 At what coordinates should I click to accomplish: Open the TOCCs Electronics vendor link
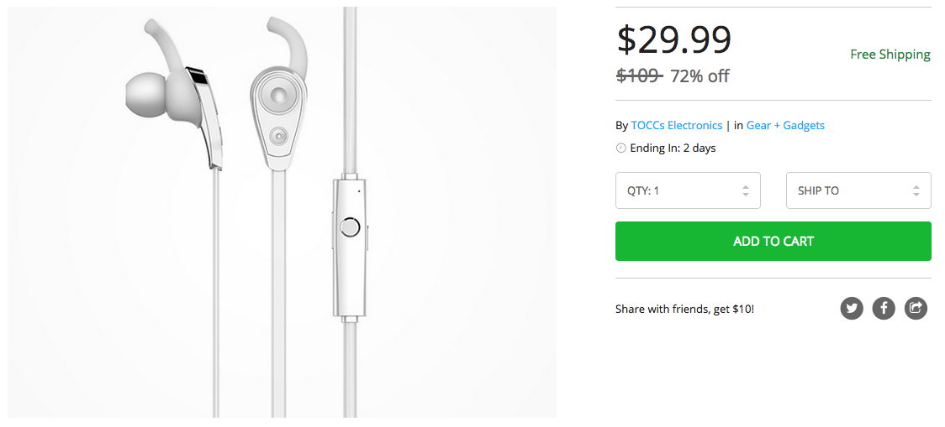click(677, 125)
